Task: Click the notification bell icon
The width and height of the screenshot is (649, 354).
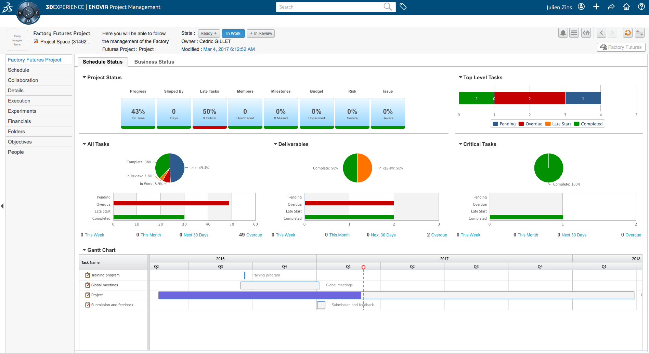Action: point(563,33)
